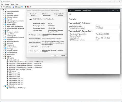Select the Szoftverösszetevők row

[x=12, y=52]
